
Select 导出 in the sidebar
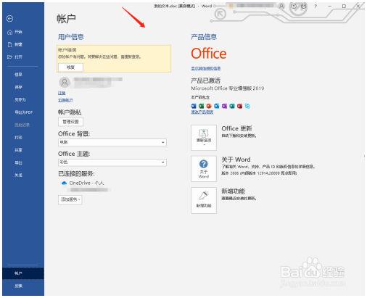click(x=18, y=162)
